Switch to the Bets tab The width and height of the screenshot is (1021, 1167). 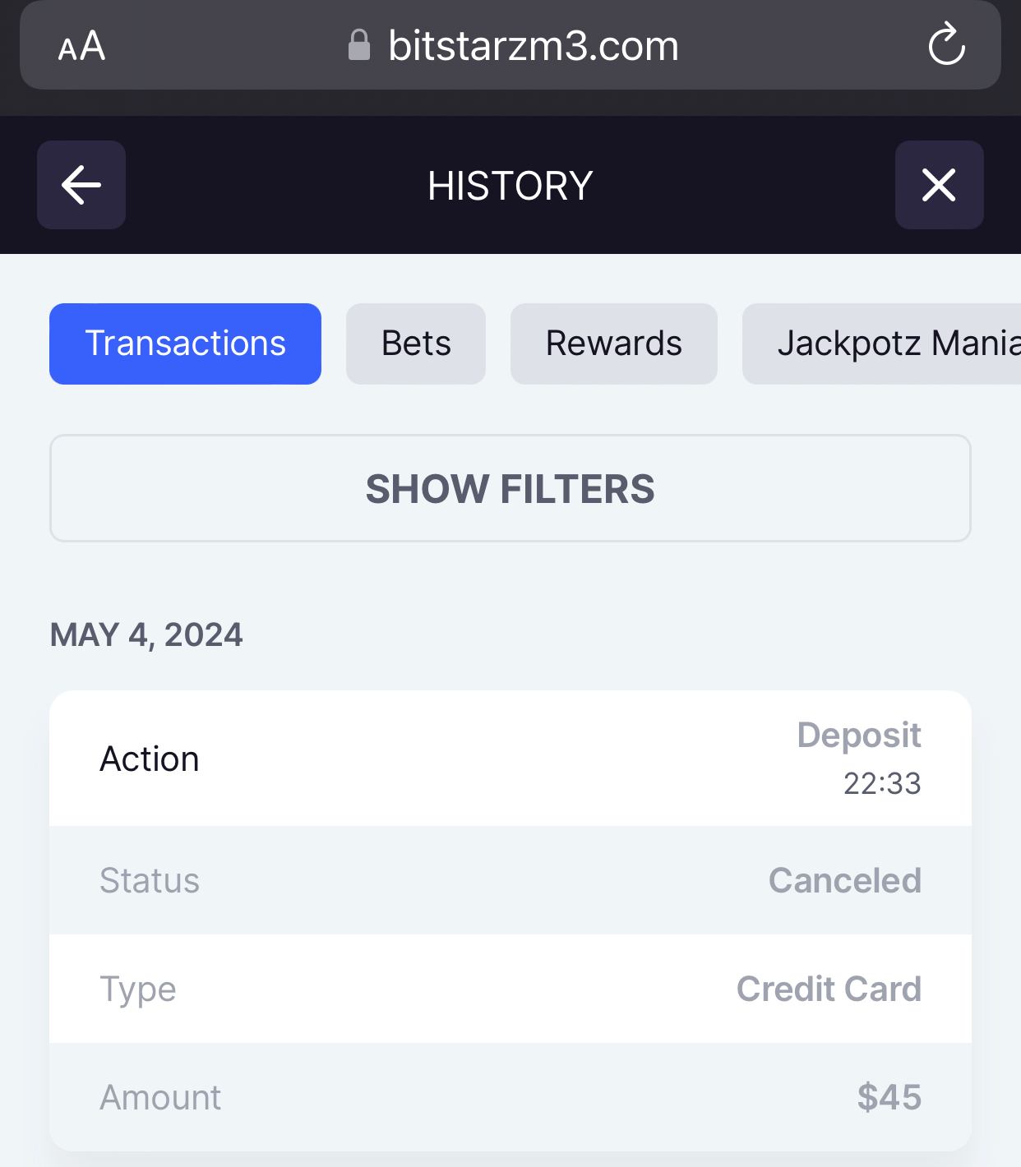pos(416,344)
